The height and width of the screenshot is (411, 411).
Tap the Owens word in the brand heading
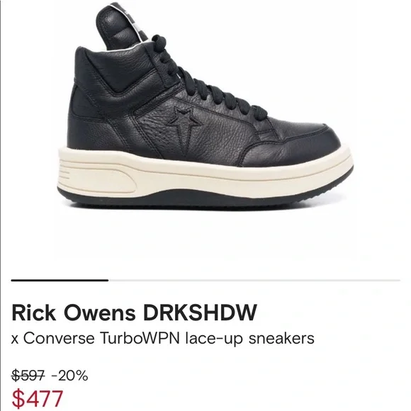100,313
